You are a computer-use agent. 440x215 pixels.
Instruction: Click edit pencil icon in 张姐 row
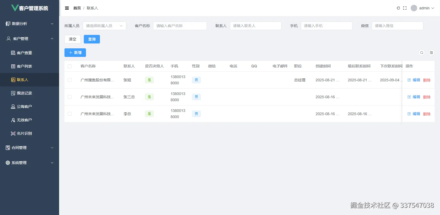click(x=409, y=80)
